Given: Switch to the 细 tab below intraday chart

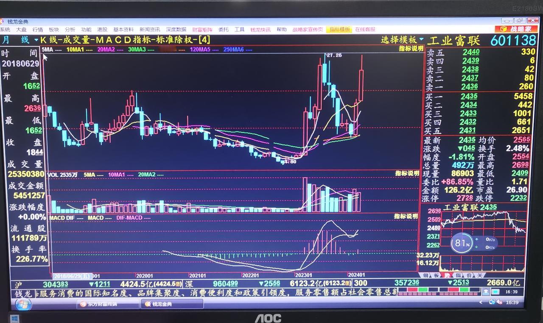Looking at the screenshot, I should (425, 275).
